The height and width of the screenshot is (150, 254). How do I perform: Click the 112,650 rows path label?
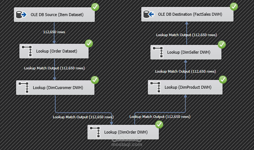[x=54, y=32]
